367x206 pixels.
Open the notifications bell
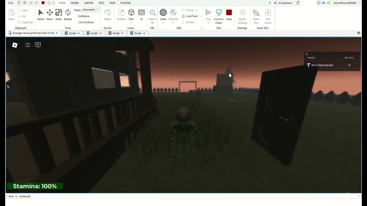click(298, 3)
